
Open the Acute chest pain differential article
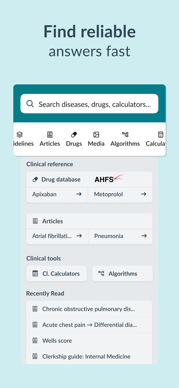[x=89, y=325]
